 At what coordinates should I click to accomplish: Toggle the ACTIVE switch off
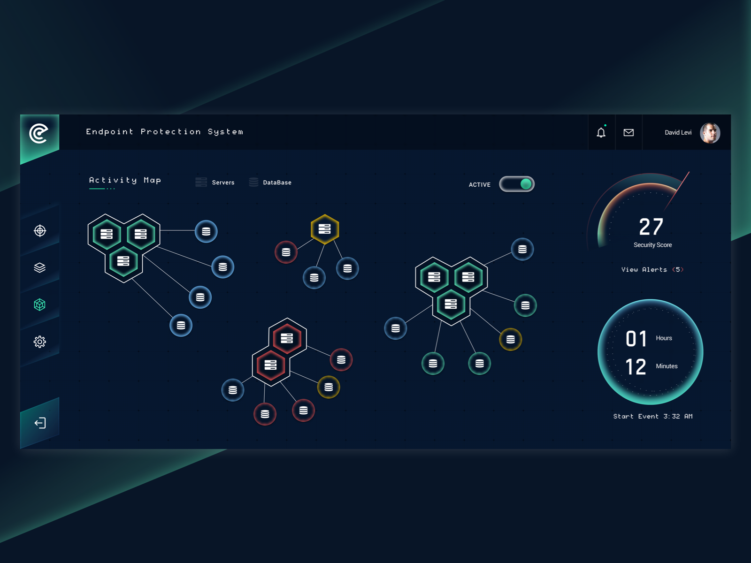click(516, 184)
